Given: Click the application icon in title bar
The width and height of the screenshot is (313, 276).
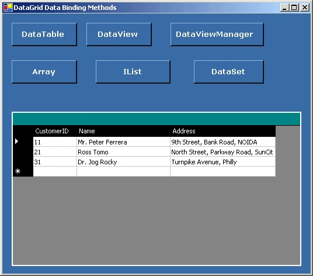Looking at the screenshot, I should point(8,8).
